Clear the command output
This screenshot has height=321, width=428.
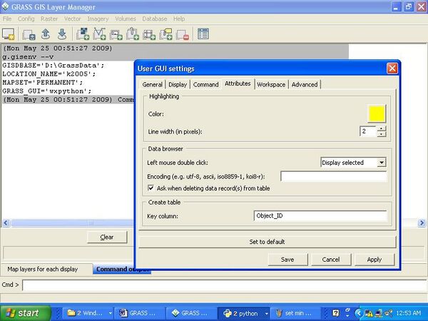pyautogui.click(x=107, y=238)
